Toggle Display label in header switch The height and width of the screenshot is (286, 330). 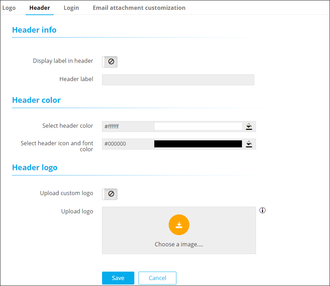tap(110, 62)
